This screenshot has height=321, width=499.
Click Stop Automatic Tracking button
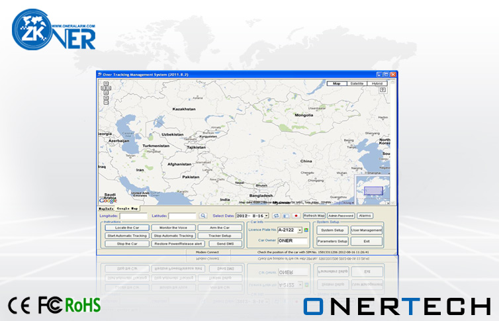click(x=173, y=236)
